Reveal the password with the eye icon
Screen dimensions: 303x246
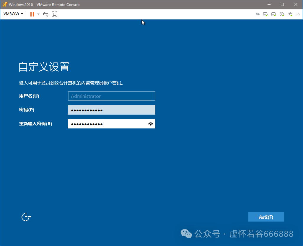pyautogui.click(x=151, y=124)
